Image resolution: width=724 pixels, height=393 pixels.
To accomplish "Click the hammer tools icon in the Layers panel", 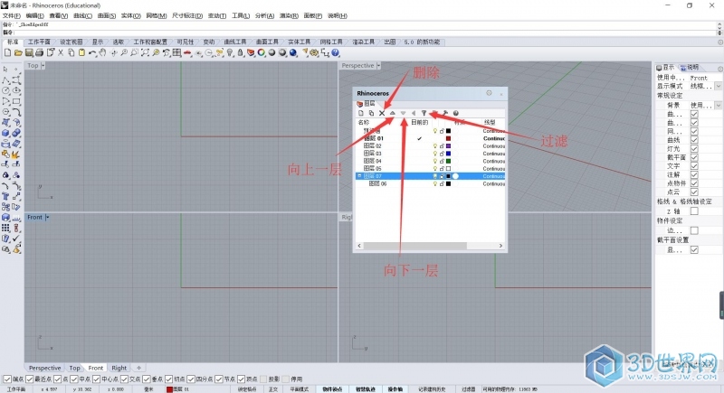I will click(x=445, y=113).
